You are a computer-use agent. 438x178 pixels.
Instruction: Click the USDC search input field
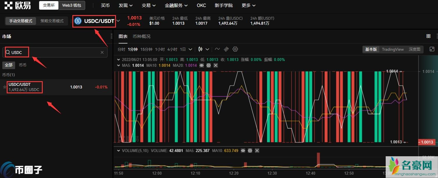(55, 52)
